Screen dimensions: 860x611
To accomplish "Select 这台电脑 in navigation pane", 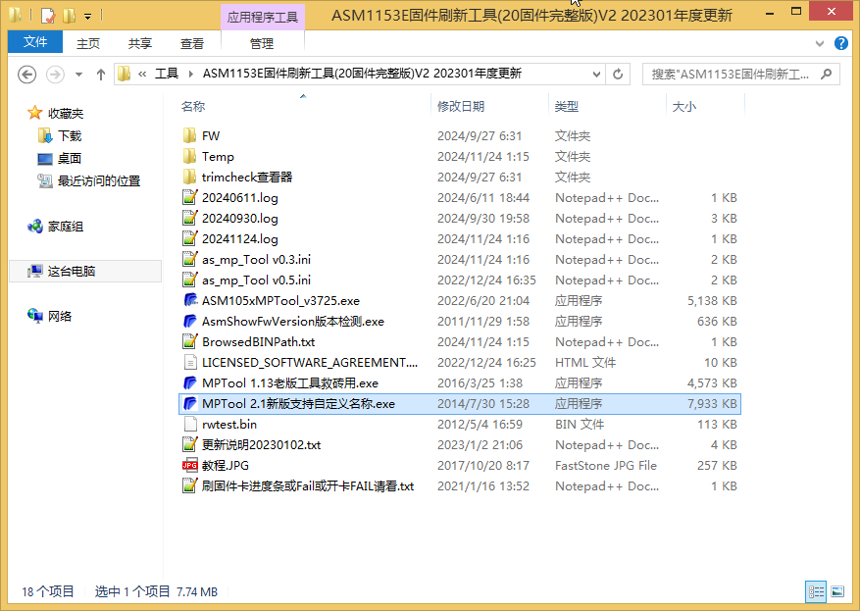I will [x=72, y=272].
